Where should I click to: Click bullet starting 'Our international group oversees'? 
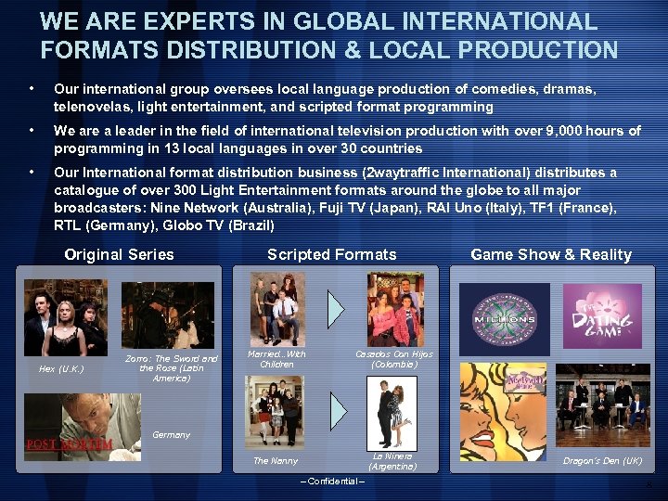coord(325,97)
